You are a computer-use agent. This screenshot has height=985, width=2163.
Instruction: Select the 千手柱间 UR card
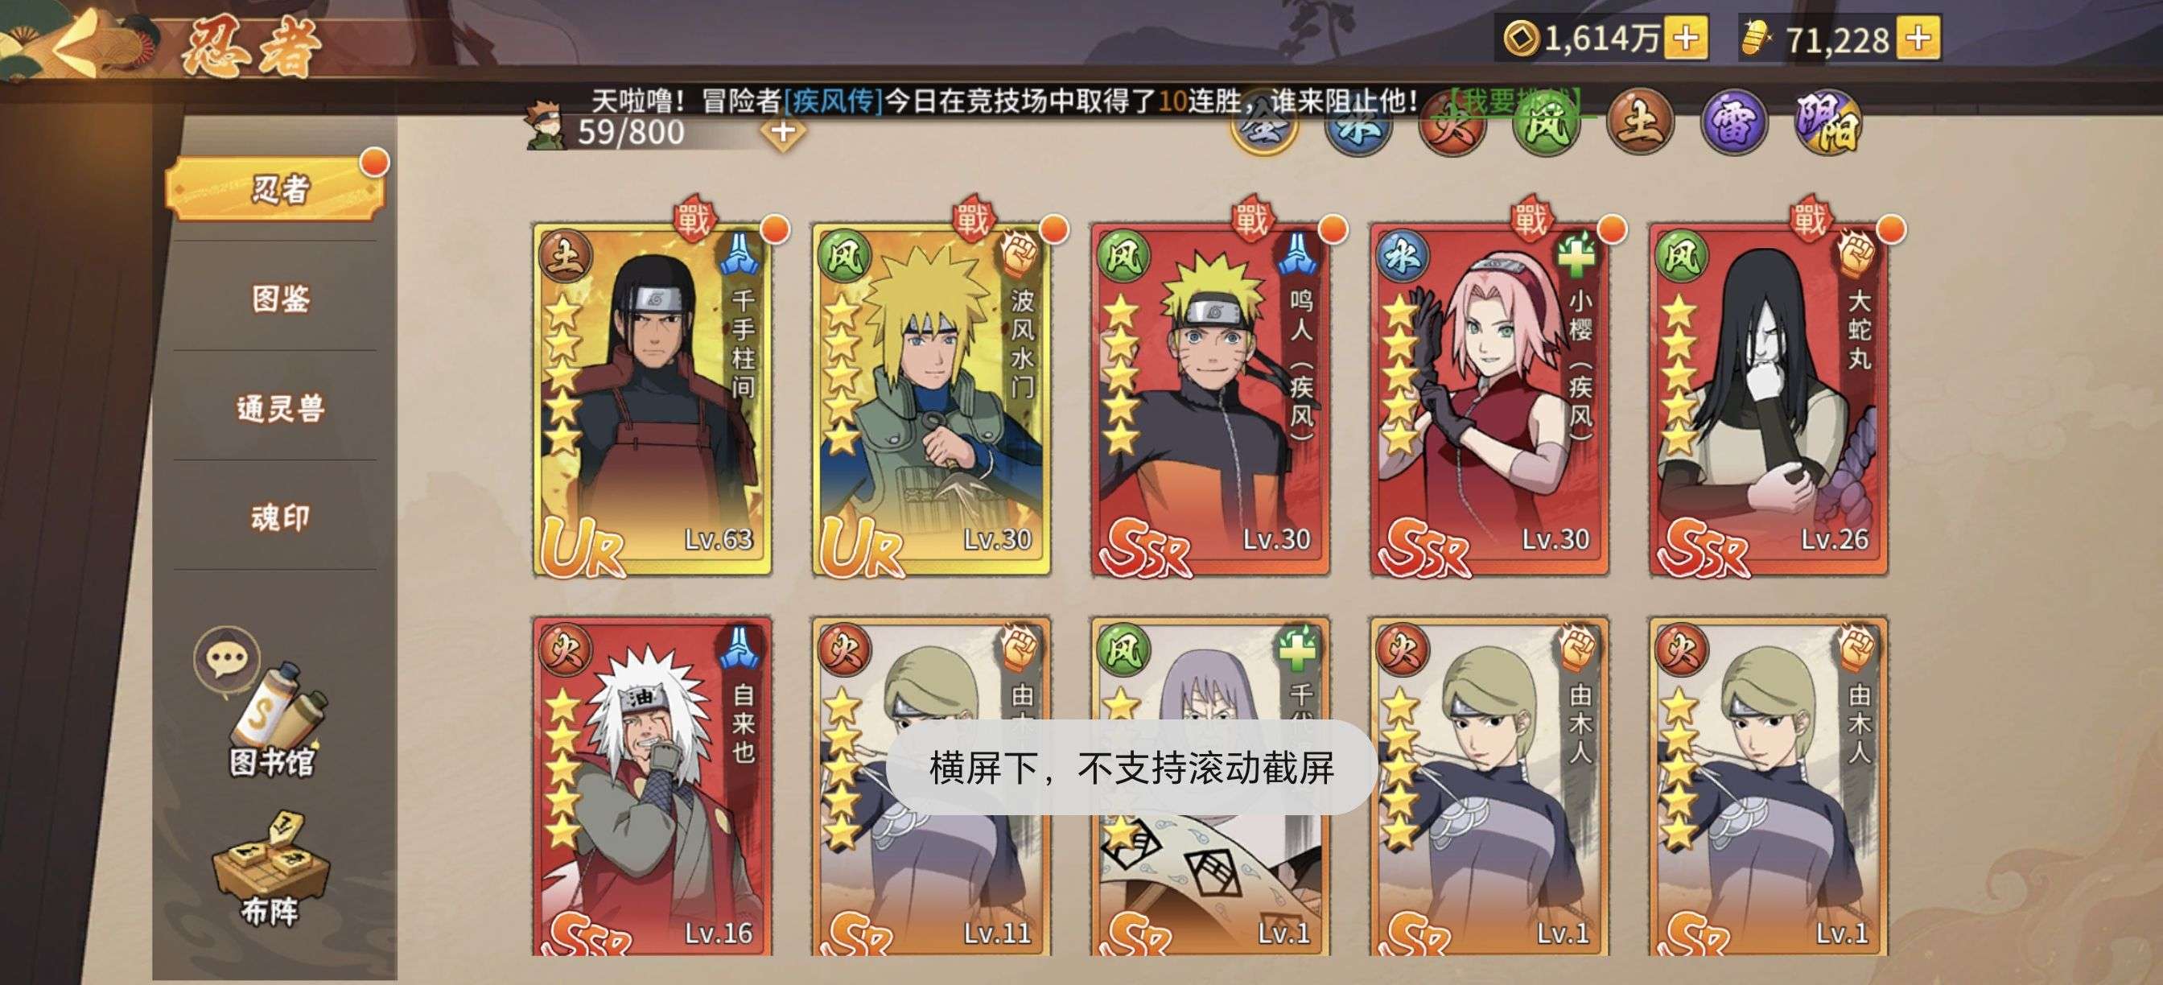point(653,400)
